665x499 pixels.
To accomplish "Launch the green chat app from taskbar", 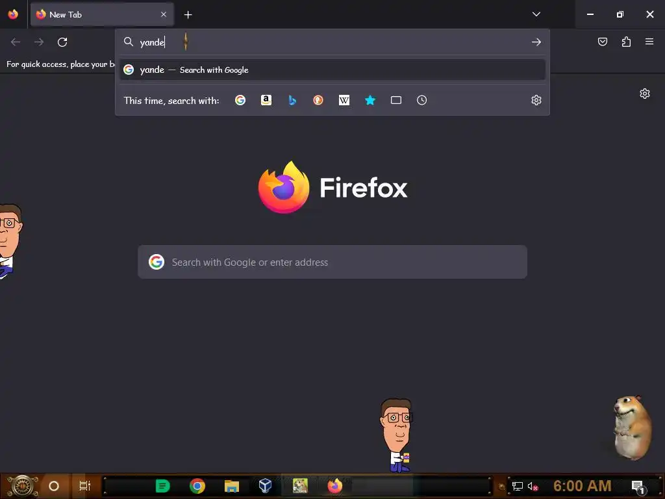I will click(163, 486).
